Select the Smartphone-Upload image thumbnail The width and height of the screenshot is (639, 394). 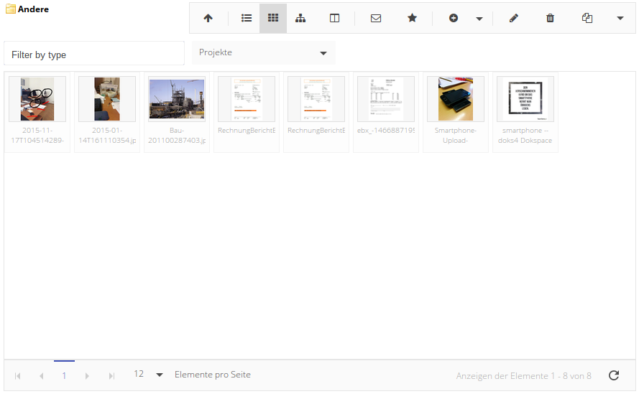click(x=455, y=99)
